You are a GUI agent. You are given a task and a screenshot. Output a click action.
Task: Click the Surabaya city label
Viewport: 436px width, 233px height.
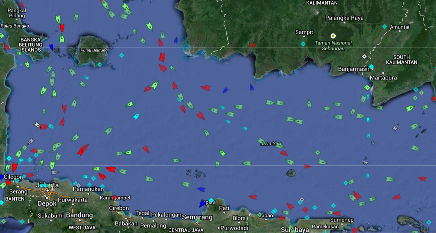pos(295,230)
